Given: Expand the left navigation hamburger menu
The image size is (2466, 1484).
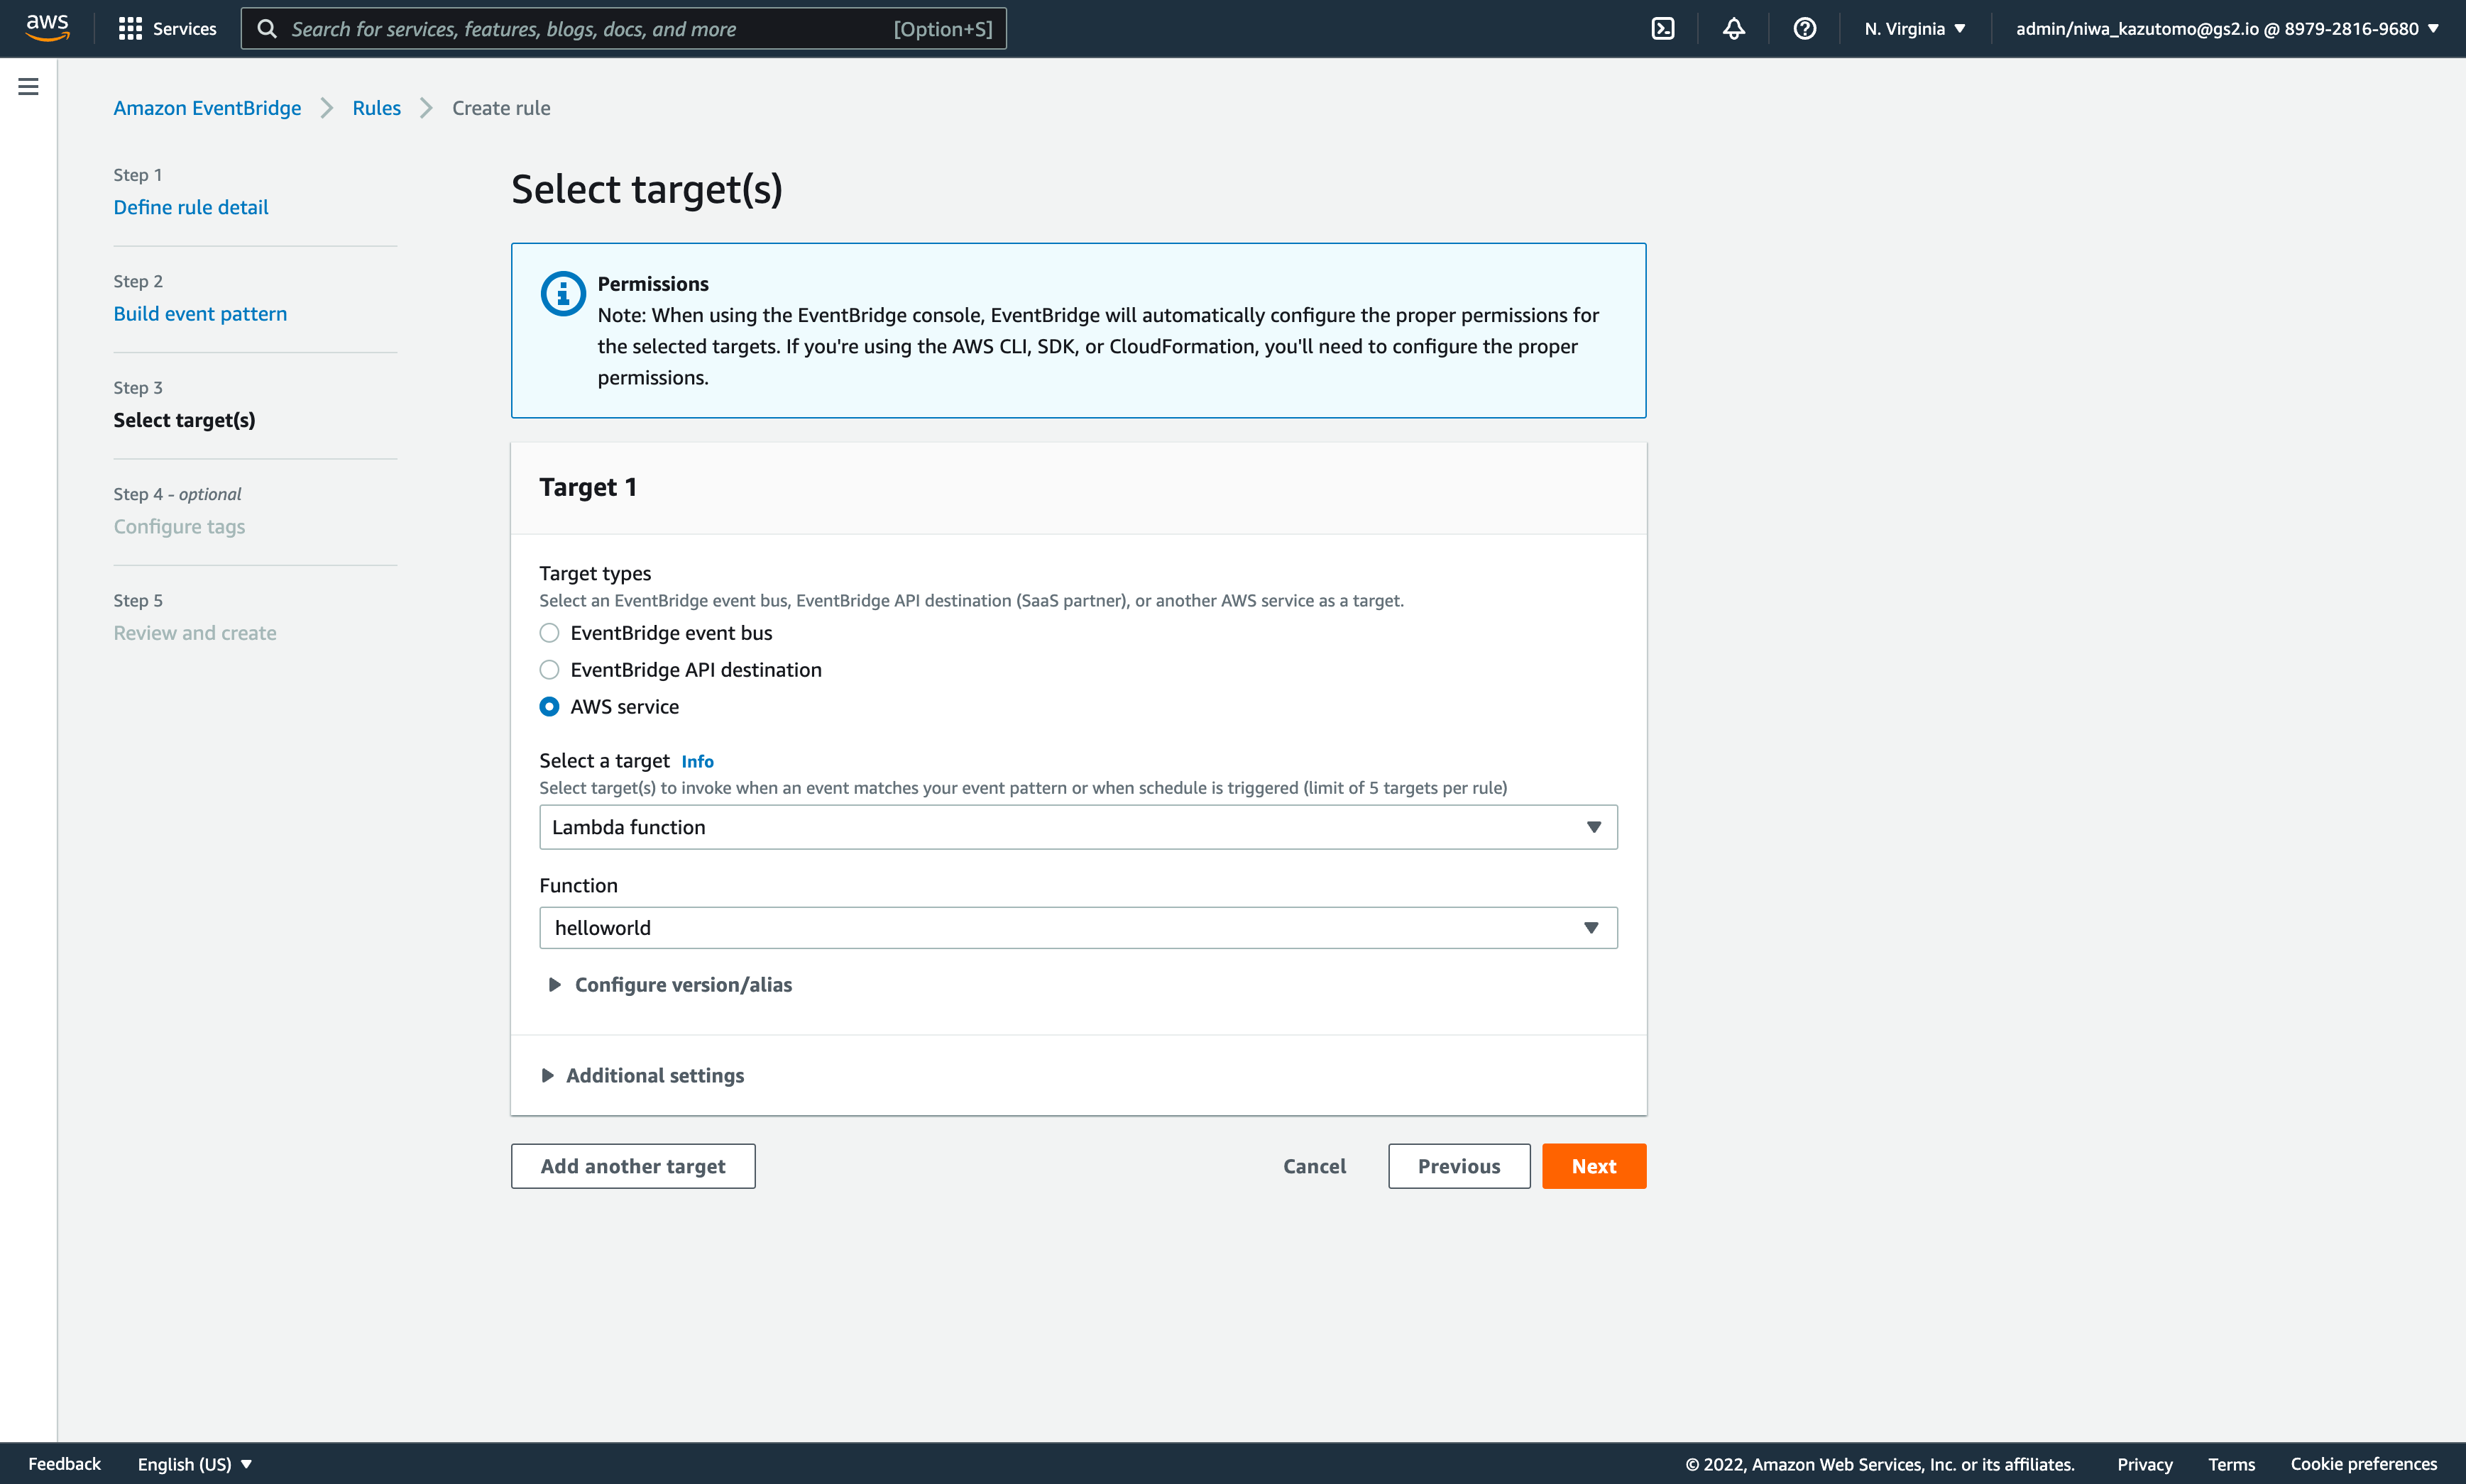Looking at the screenshot, I should 28,87.
